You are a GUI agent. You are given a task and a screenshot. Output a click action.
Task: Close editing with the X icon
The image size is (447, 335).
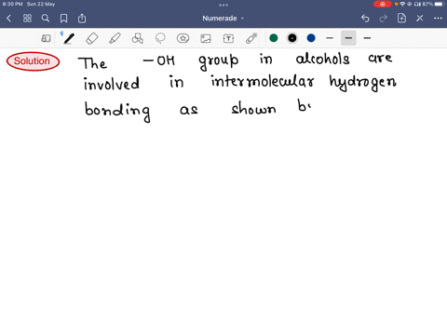(x=420, y=19)
